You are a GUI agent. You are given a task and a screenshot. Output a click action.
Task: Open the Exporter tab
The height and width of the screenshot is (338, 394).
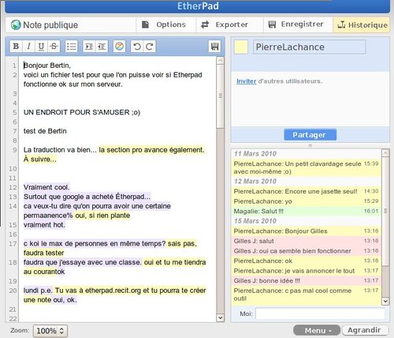pos(229,24)
